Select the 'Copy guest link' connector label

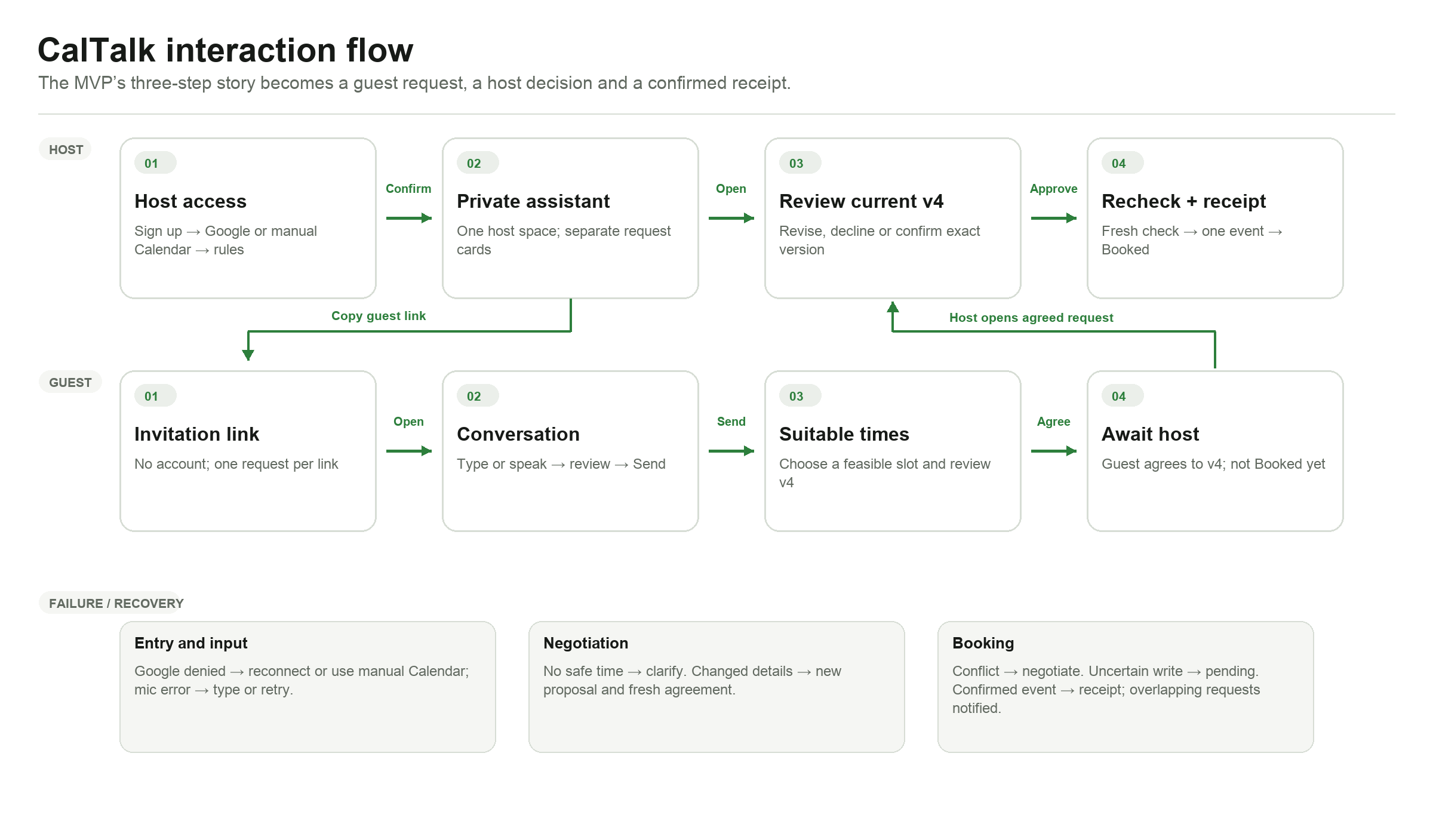379,316
